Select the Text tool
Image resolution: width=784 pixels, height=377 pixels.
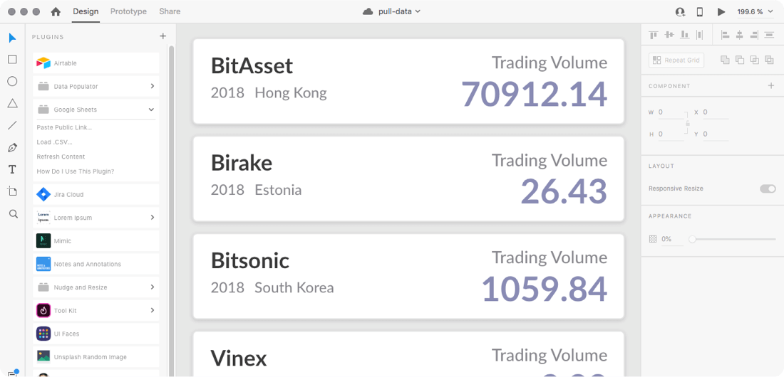click(12, 169)
